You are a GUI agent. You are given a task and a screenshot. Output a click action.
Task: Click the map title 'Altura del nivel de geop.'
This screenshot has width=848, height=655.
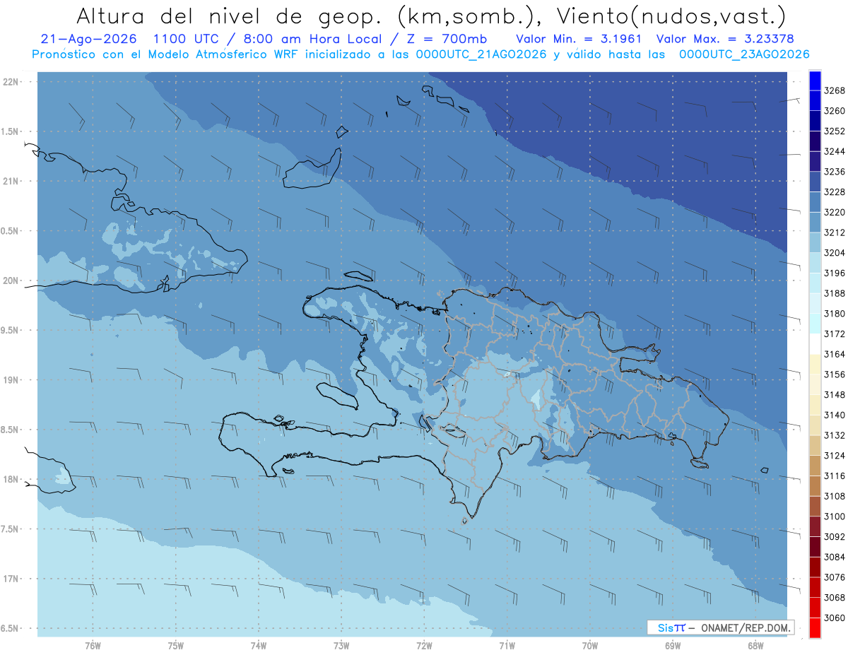click(x=230, y=16)
